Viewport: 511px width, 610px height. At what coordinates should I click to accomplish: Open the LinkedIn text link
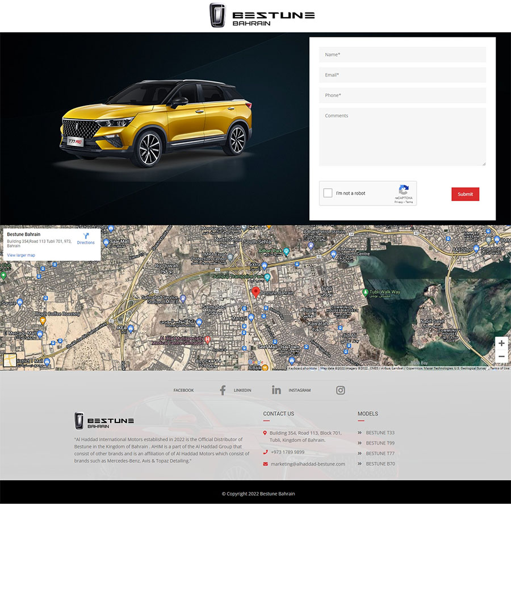pyautogui.click(x=242, y=390)
